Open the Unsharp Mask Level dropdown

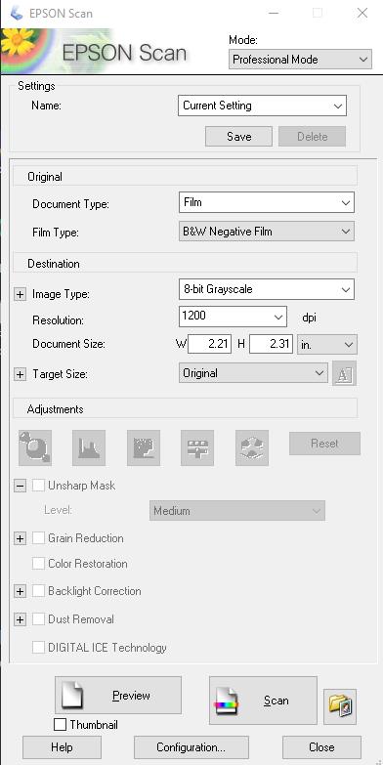pos(237,511)
